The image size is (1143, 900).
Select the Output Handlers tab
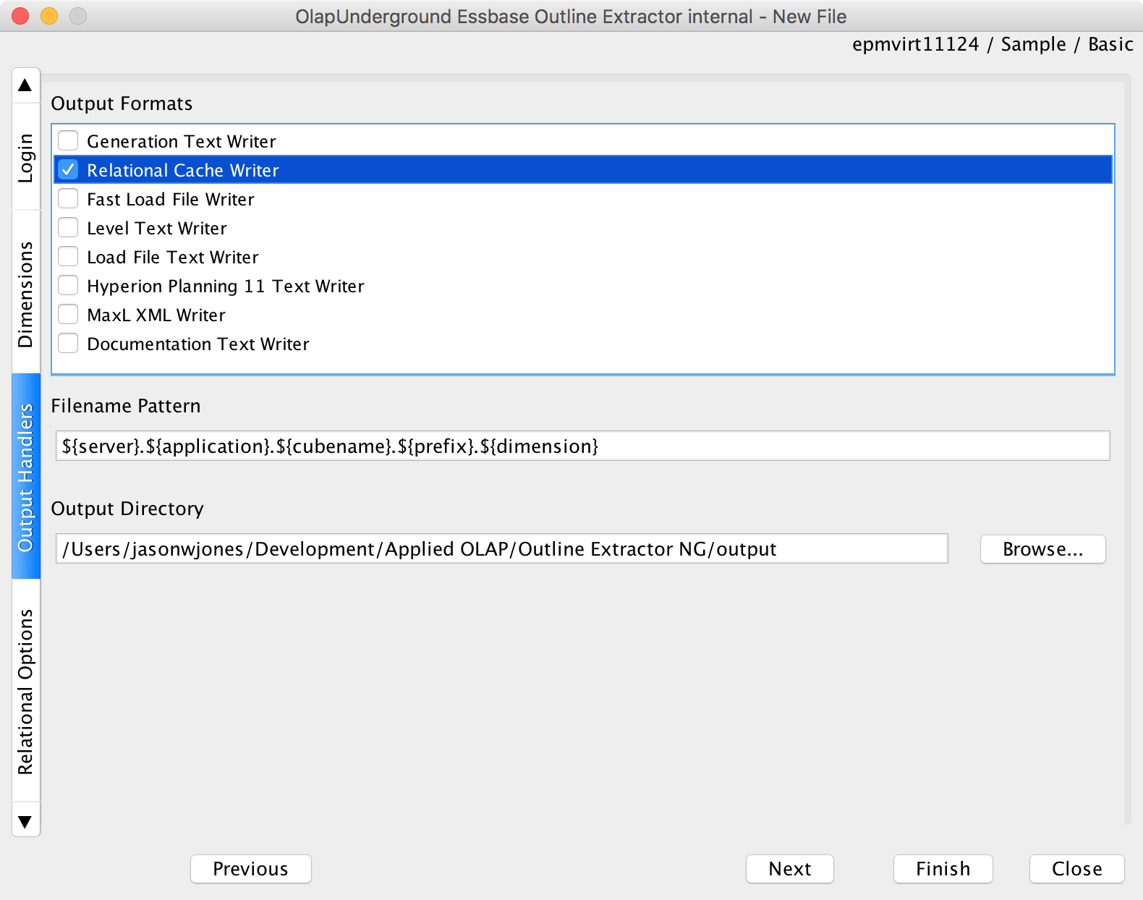26,477
